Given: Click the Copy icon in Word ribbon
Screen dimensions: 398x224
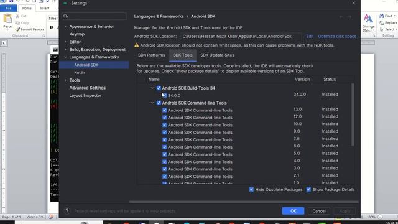Looking at the screenshot, I should click(x=17, y=22).
